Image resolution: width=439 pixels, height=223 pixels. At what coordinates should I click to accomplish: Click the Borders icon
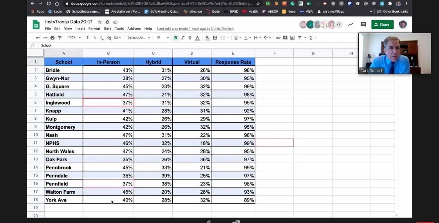pyautogui.click(x=215, y=38)
